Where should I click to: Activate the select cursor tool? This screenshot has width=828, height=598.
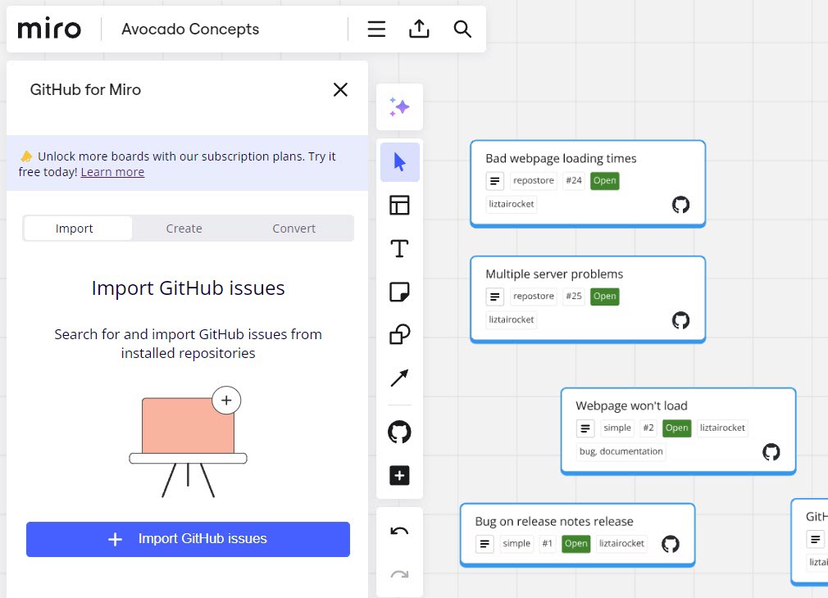pyautogui.click(x=399, y=161)
